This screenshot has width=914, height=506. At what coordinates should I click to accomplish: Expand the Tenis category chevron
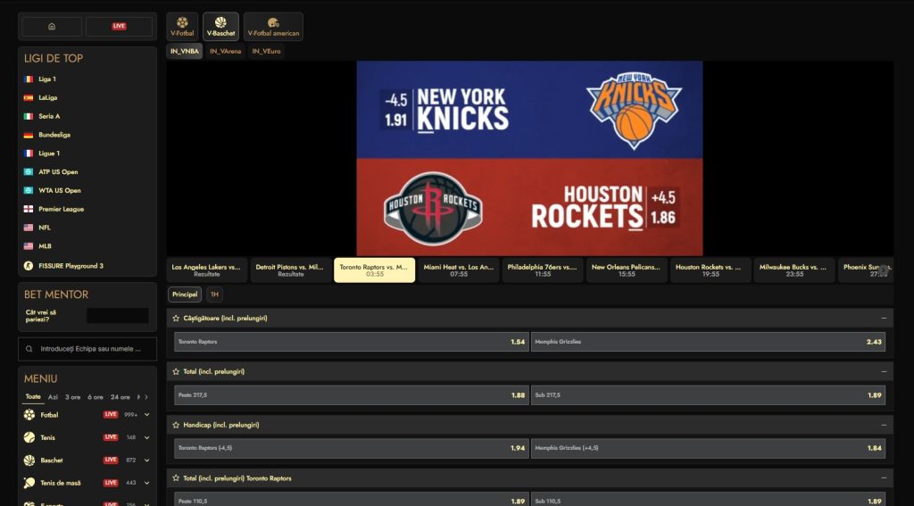(x=147, y=438)
